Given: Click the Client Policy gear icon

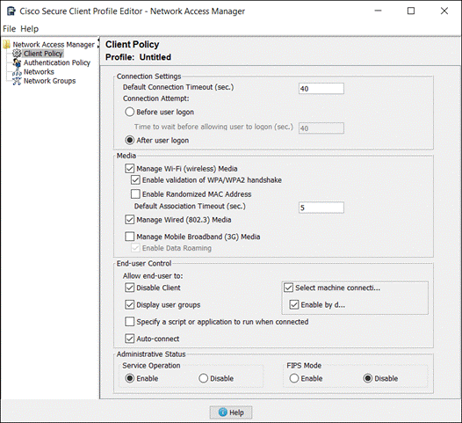Looking at the screenshot, I should coord(17,54).
